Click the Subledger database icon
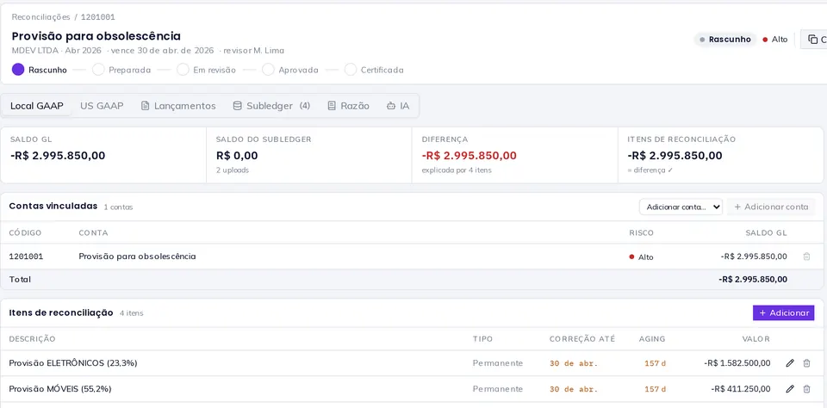 (x=238, y=106)
